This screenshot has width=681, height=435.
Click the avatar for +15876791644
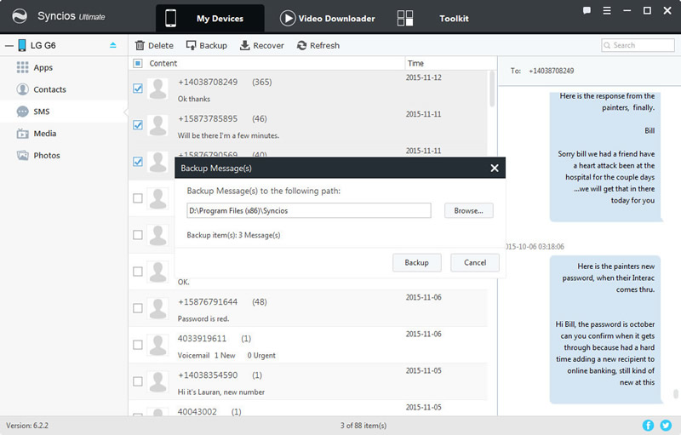pyautogui.click(x=157, y=308)
